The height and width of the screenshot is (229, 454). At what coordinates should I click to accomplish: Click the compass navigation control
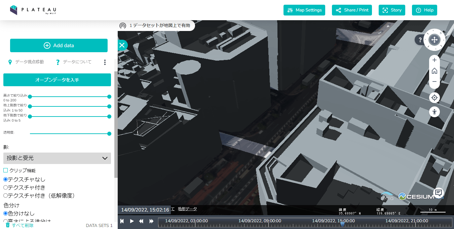tap(434, 40)
